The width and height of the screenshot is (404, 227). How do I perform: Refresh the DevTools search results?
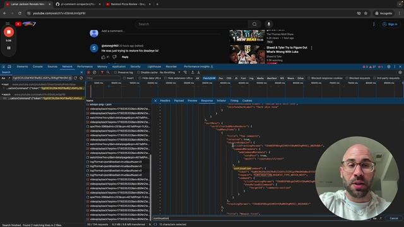[x=76, y=78]
